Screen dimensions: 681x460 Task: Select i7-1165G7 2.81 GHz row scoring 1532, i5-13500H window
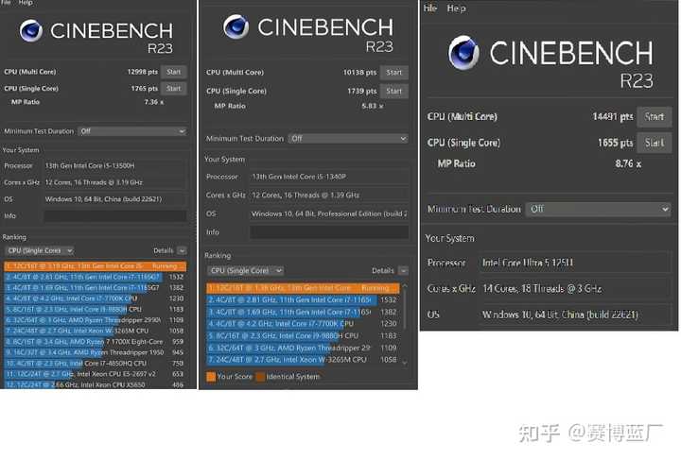click(96, 277)
